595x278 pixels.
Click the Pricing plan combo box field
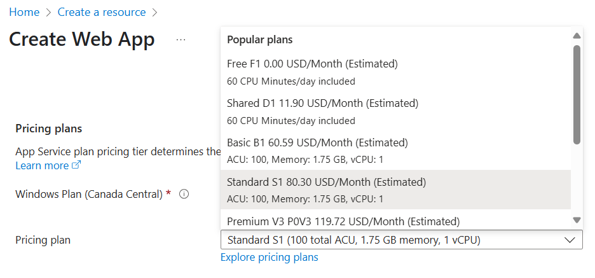coord(402,240)
